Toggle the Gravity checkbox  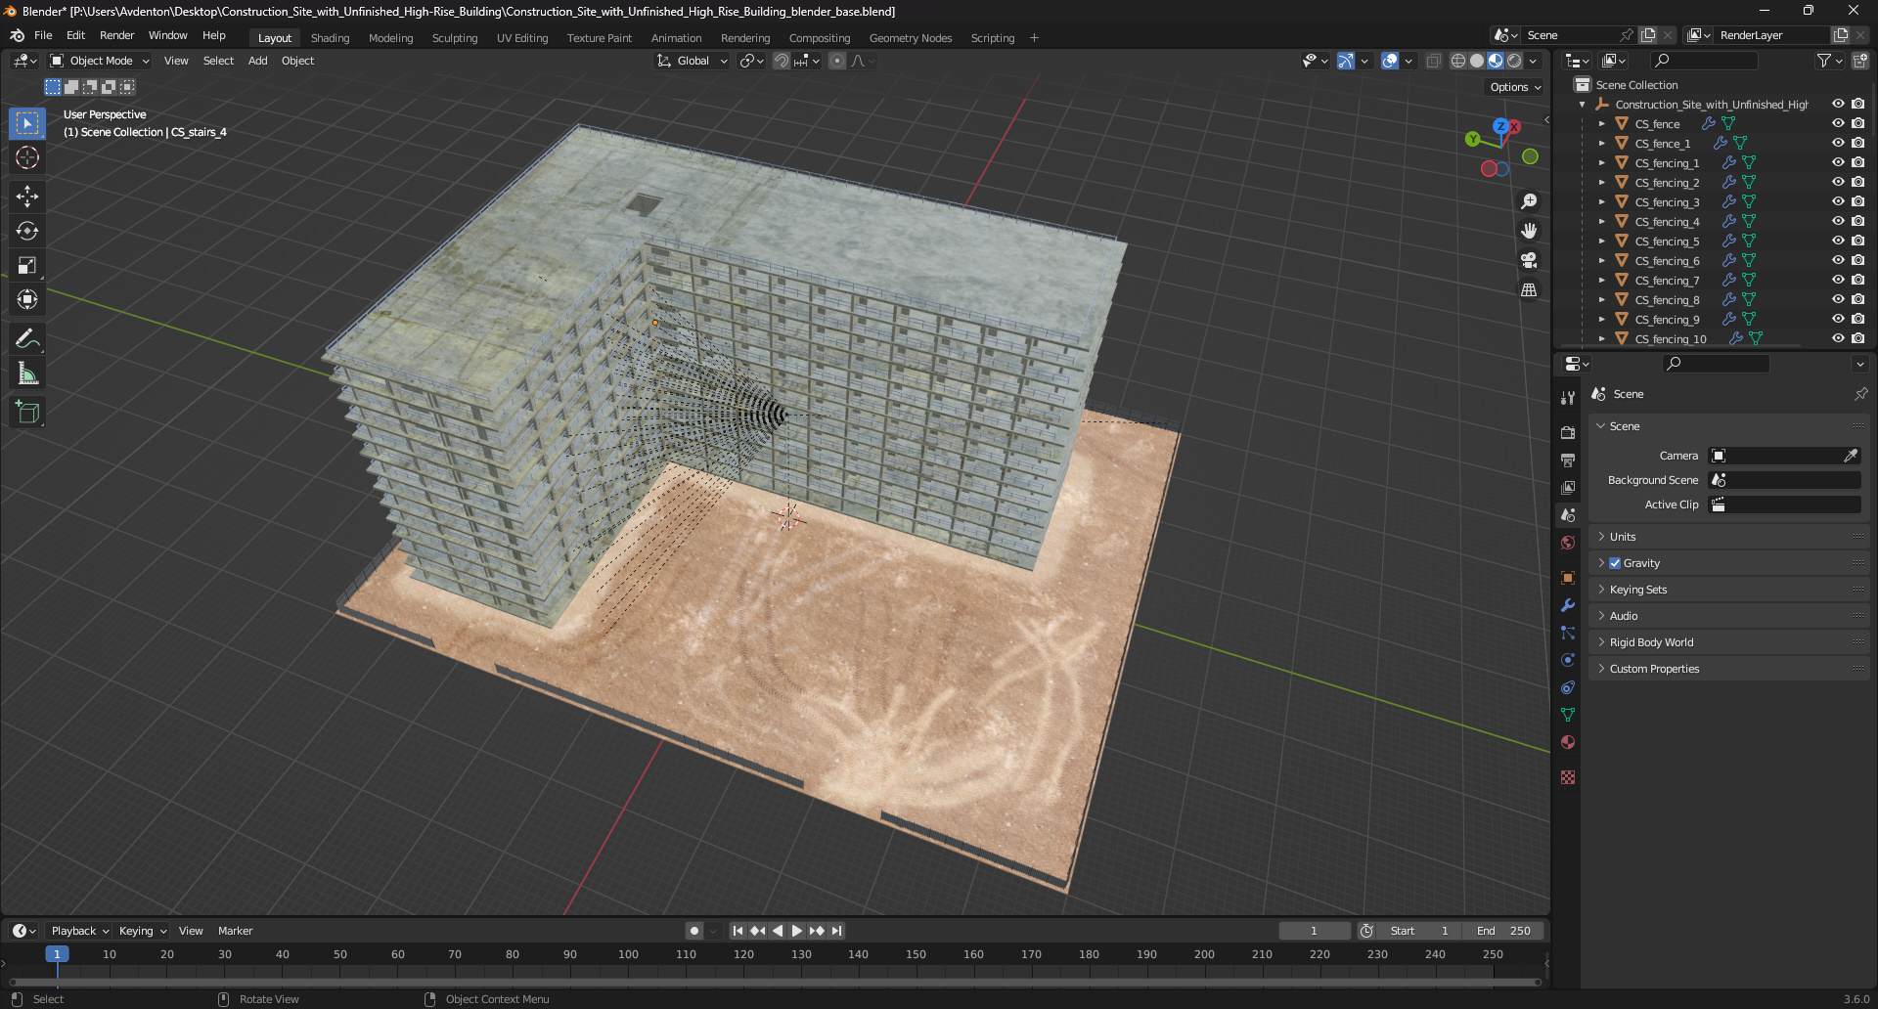point(1615,563)
